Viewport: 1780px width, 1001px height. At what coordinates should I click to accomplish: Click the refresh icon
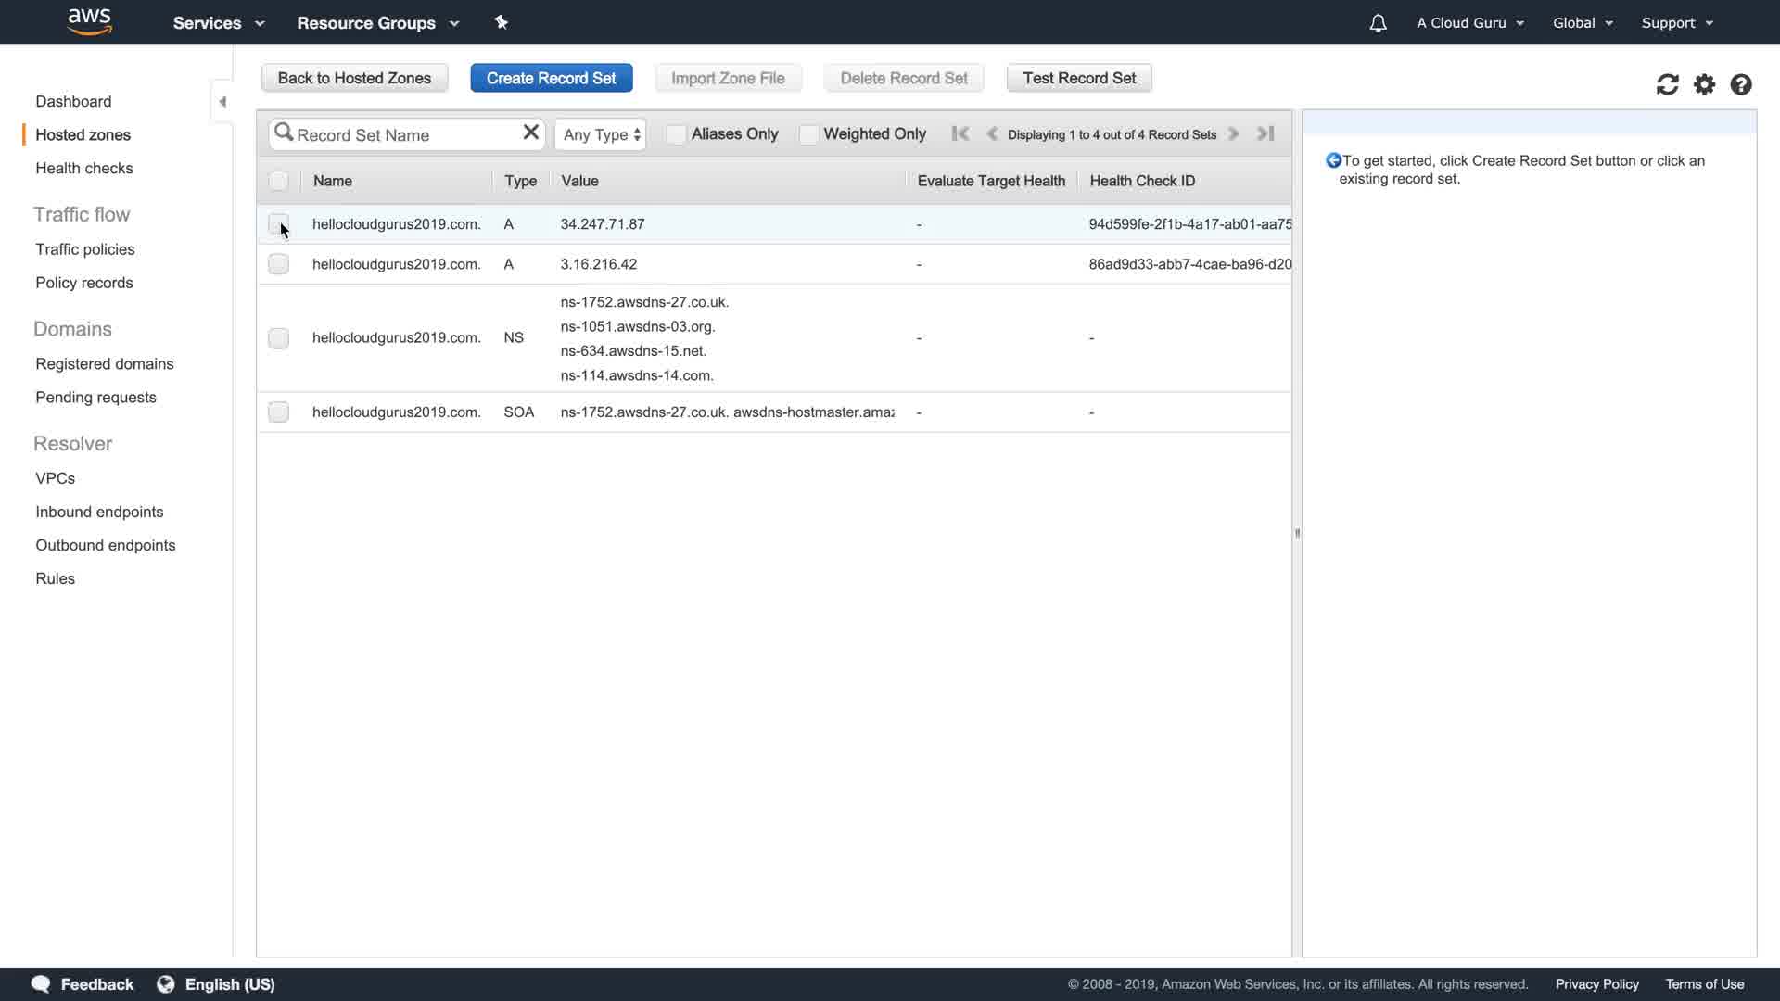point(1667,85)
